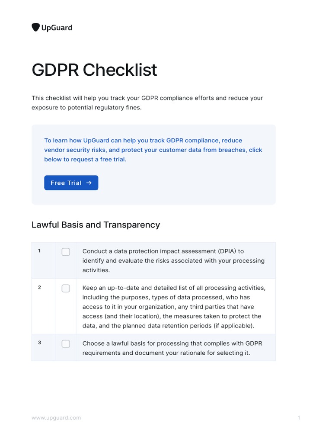This screenshot has width=332, height=443.
Task: Click the UpGuard shield logo icon
Action: pos(36,27)
